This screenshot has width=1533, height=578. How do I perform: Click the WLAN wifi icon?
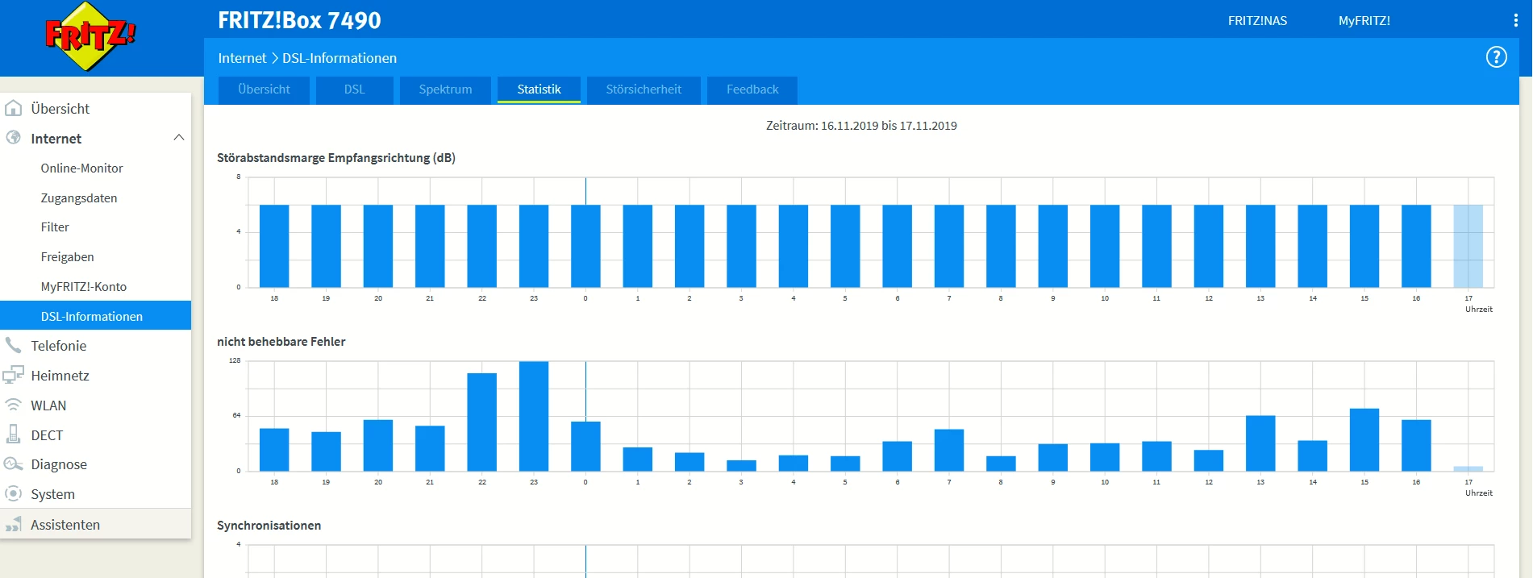[14, 405]
